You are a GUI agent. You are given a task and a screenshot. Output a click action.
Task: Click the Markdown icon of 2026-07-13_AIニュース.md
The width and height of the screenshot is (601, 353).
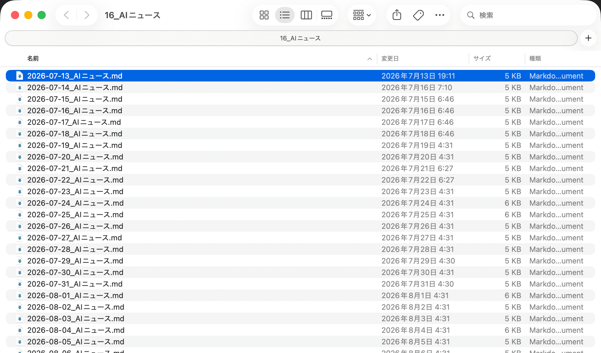(x=20, y=76)
